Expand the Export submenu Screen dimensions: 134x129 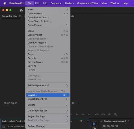click(x=48, y=105)
